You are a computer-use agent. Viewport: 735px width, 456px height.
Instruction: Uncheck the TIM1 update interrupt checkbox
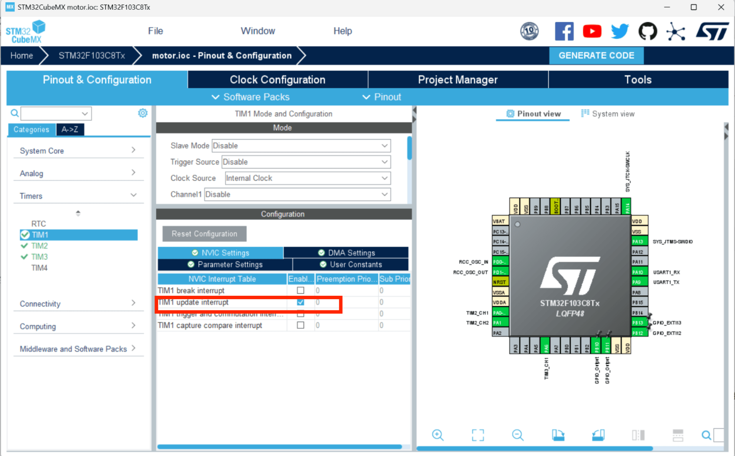(x=300, y=302)
